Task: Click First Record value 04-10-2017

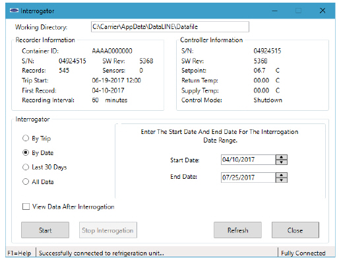Action: [108, 90]
